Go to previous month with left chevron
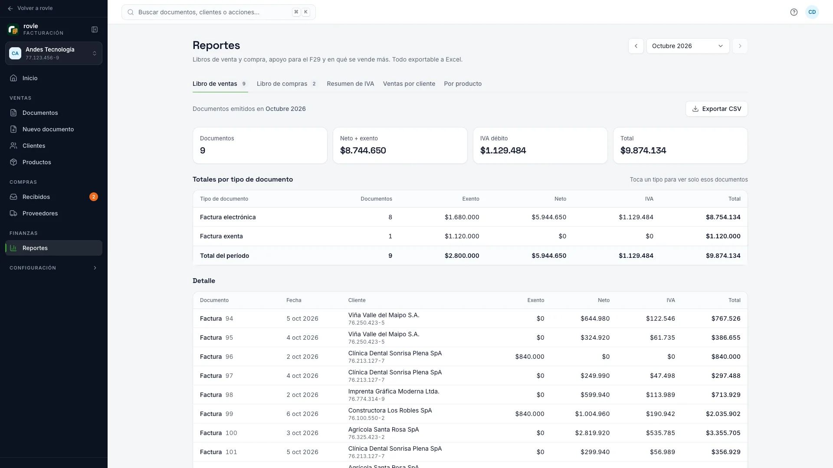Screen dimensions: 833x468 [x=636, y=46]
